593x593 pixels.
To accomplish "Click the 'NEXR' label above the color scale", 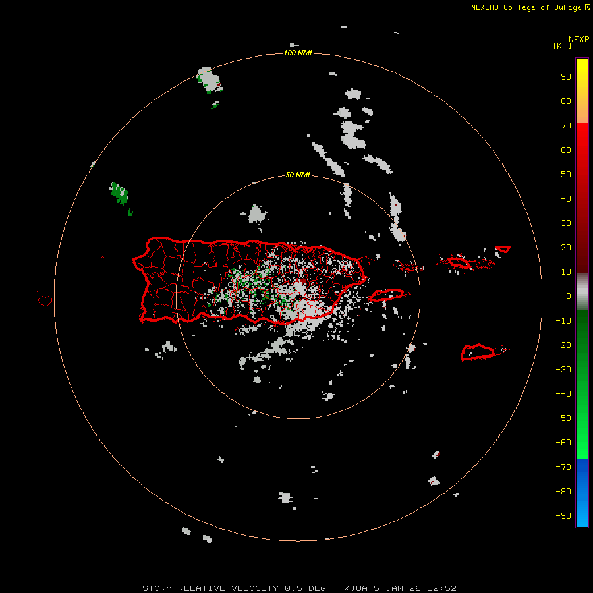I will click(x=579, y=40).
